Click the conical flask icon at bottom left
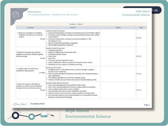The height and width of the screenshot is (126, 168). 44,113
